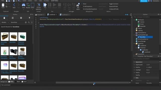The image size is (161, 90).
Task: Click the Replace tool icon
Action: [28, 5]
